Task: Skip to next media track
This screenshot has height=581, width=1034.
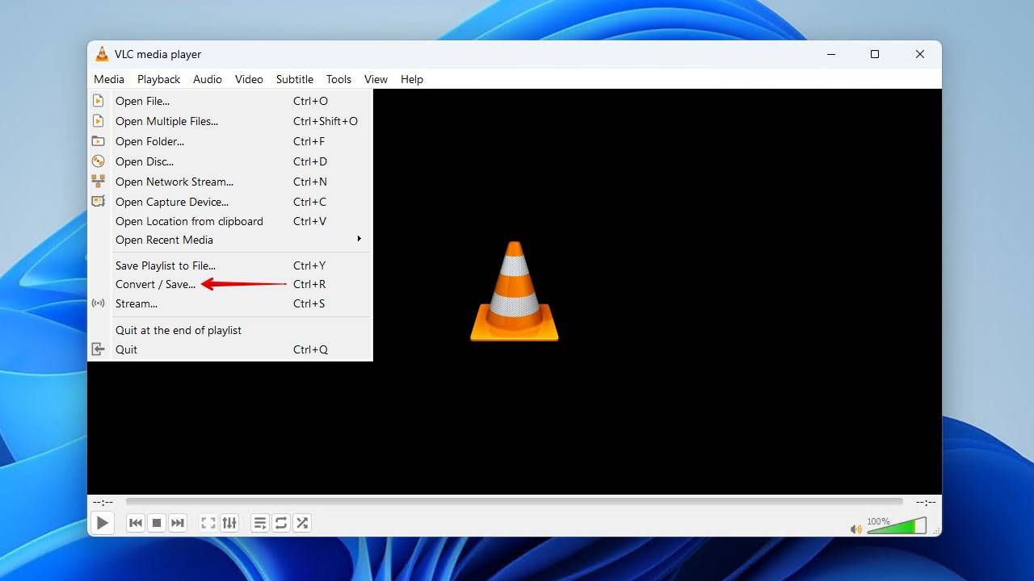Action: coord(178,523)
